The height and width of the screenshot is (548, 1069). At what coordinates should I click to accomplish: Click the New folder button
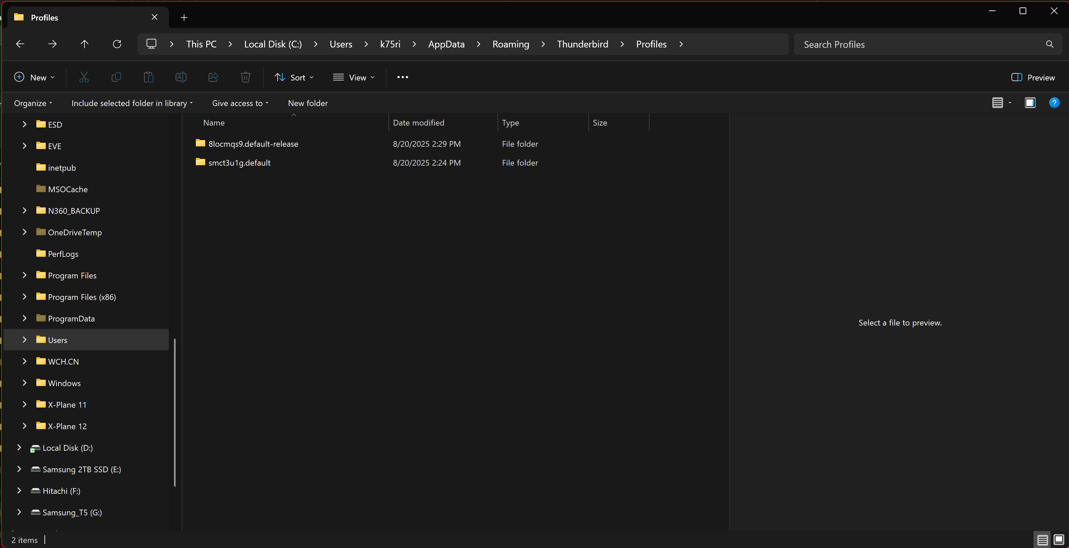pyautogui.click(x=308, y=103)
